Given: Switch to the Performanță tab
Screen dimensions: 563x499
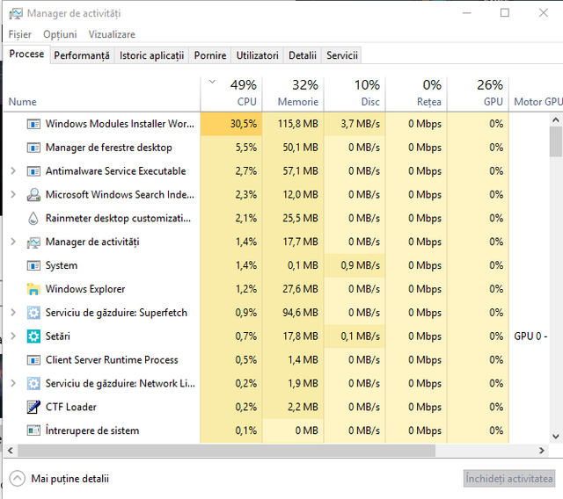Looking at the screenshot, I should coord(82,55).
